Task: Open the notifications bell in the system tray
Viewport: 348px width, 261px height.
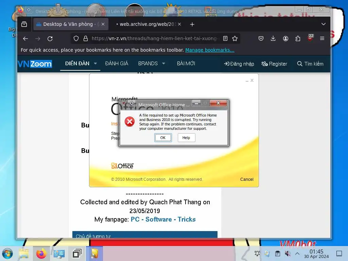Action: [257, 254]
